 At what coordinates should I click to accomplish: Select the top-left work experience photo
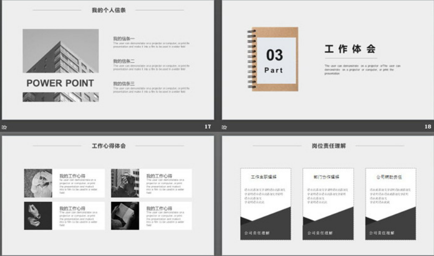tap(38, 183)
